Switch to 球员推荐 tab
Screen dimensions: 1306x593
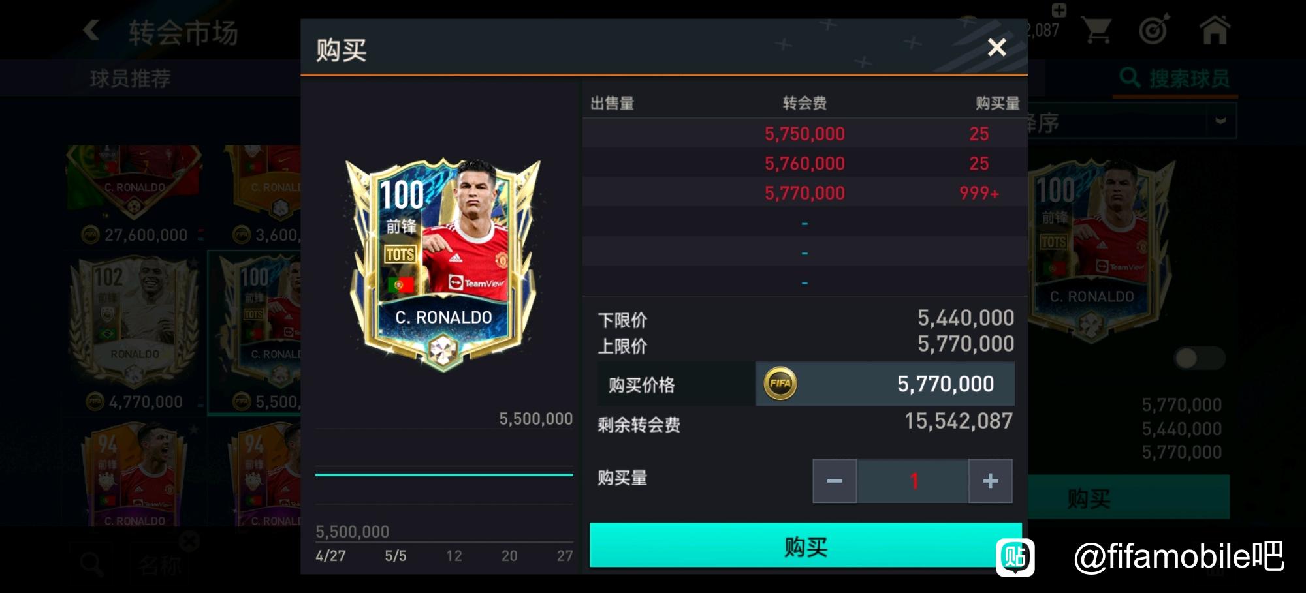point(130,78)
